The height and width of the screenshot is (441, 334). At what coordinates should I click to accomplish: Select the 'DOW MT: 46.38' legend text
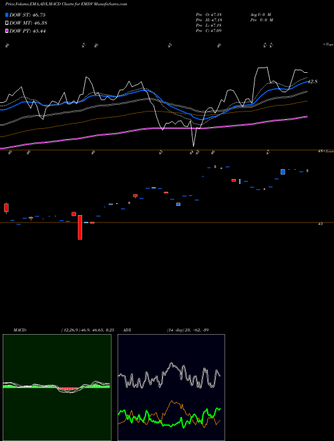pos(27,23)
